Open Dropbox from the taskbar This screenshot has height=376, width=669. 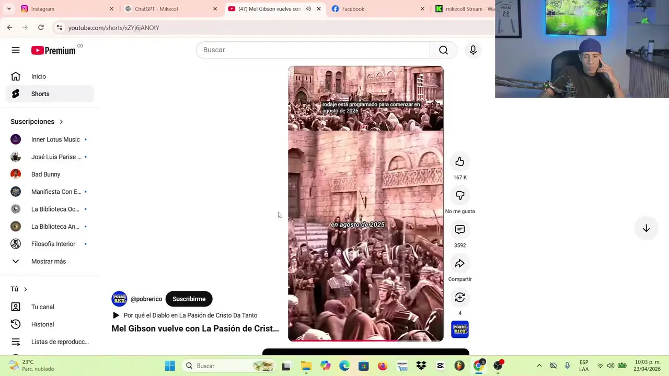click(421, 366)
